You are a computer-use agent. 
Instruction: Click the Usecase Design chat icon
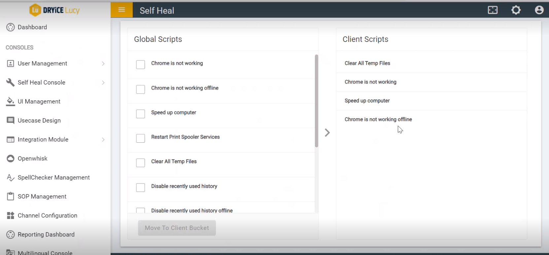coord(11,120)
